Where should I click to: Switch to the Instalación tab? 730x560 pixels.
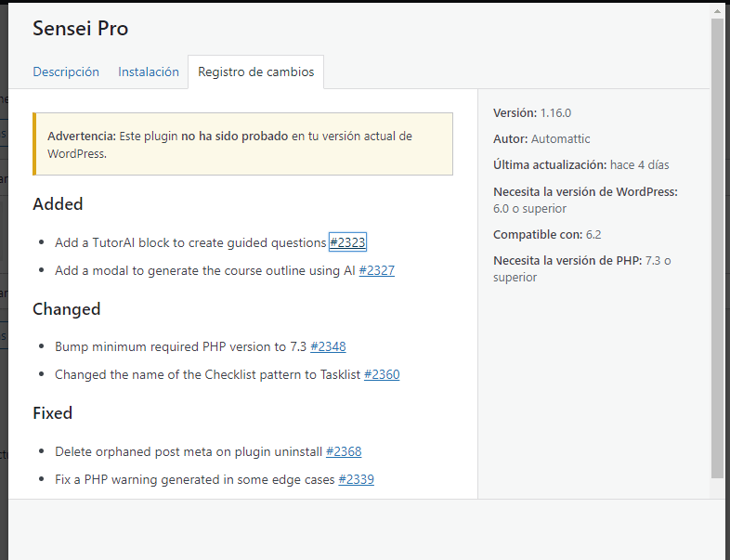click(x=148, y=72)
